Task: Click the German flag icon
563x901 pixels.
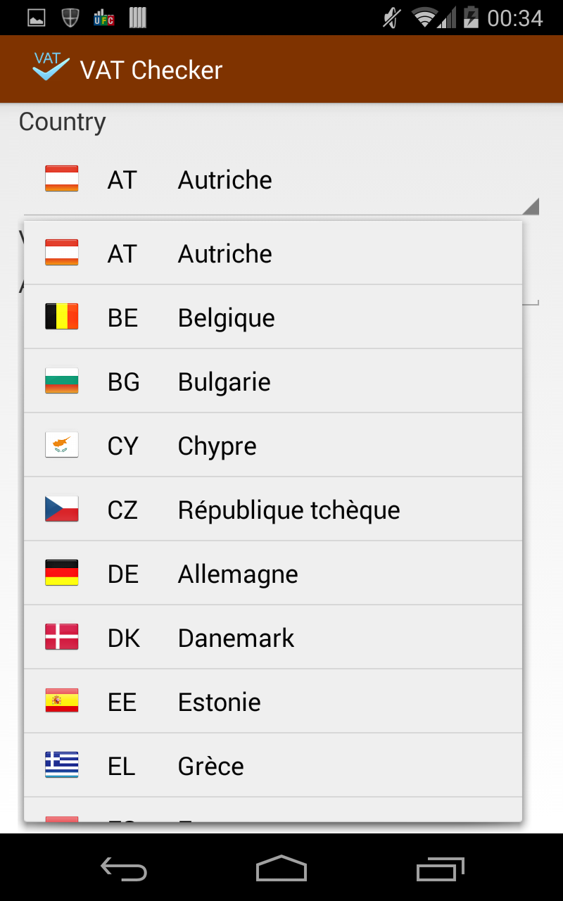Action: pos(62,573)
